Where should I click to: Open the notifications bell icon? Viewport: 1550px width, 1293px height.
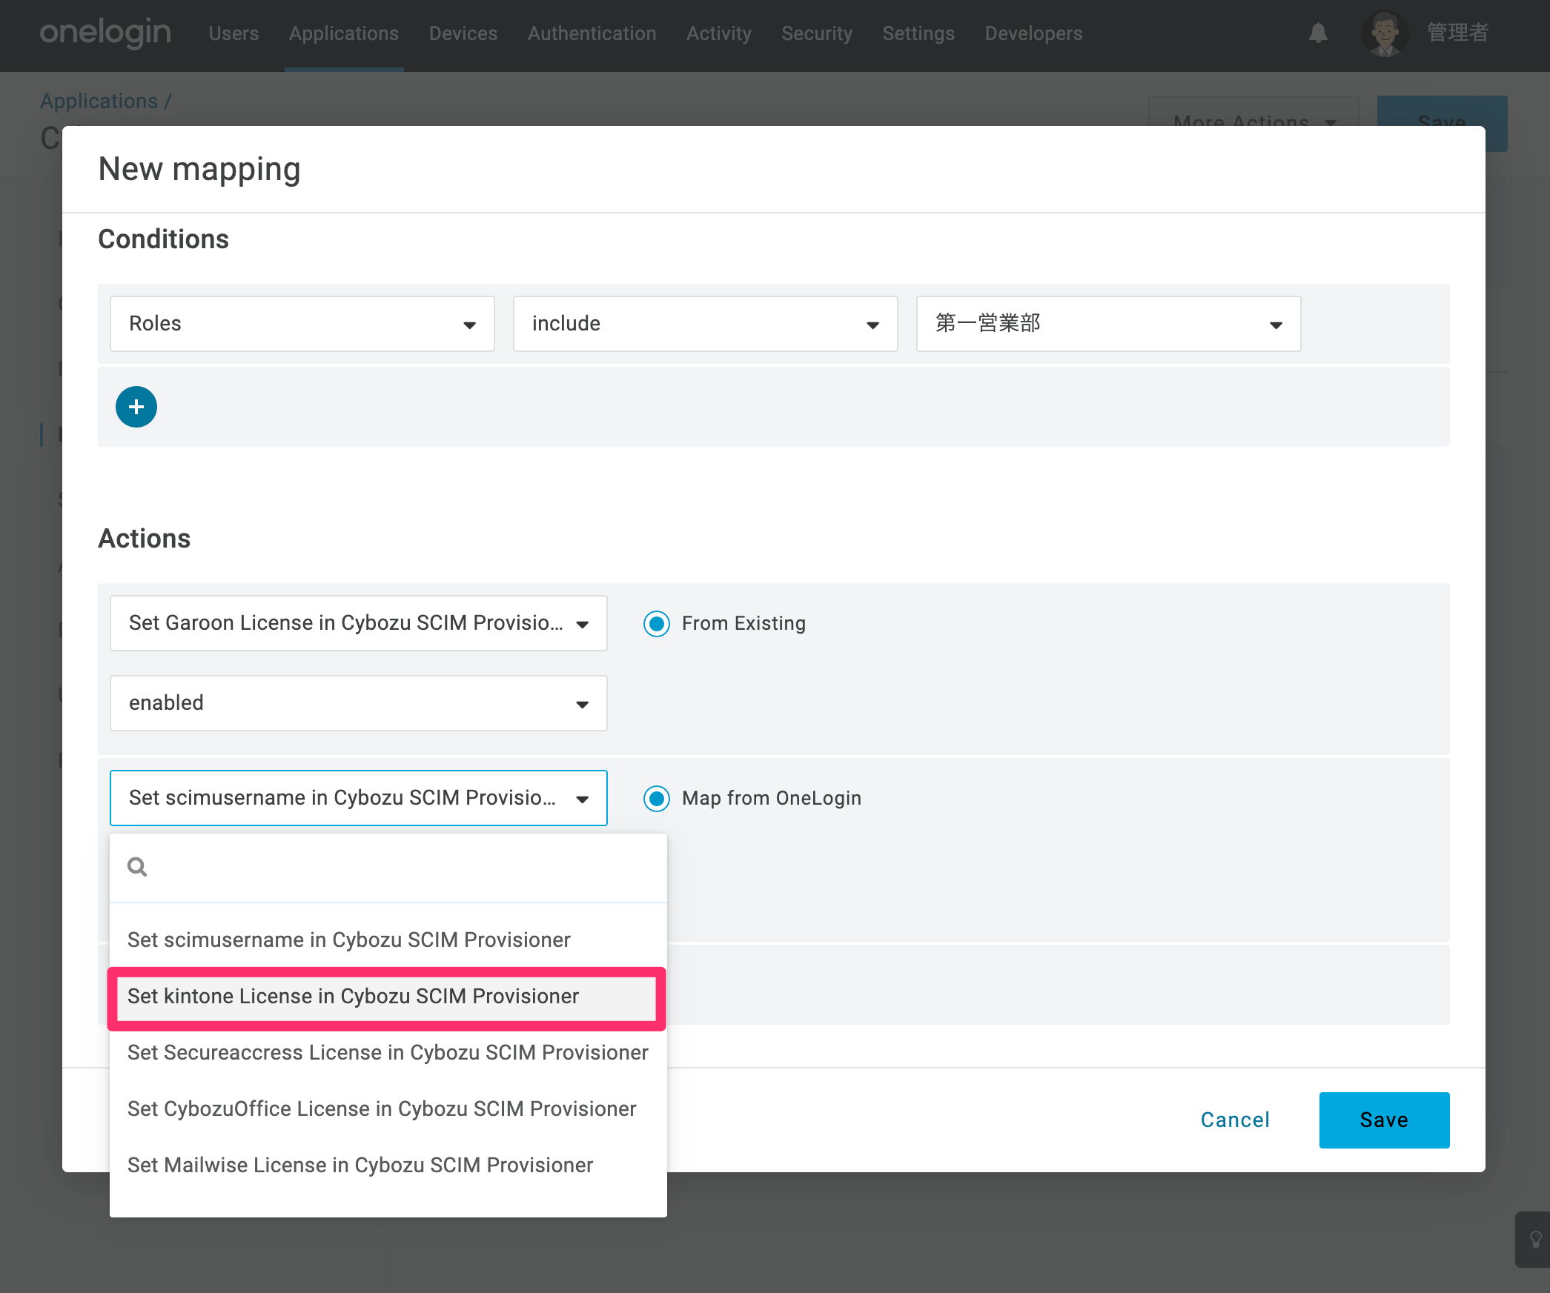1318,33
